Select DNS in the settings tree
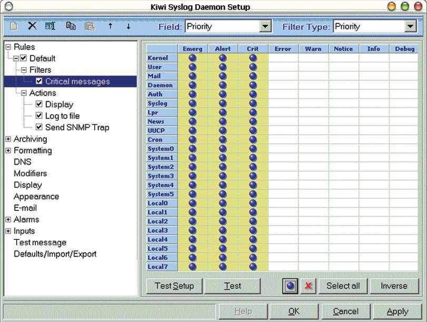The image size is (427, 322). (23, 162)
